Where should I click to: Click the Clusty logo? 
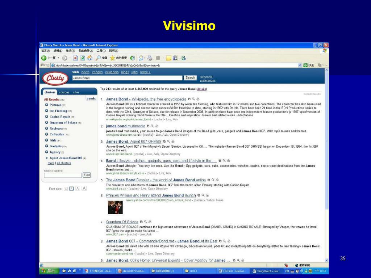[x=55, y=78]
